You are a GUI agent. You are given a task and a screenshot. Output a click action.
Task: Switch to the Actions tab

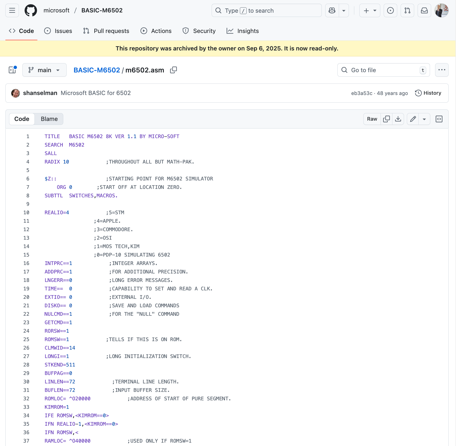coord(156,31)
